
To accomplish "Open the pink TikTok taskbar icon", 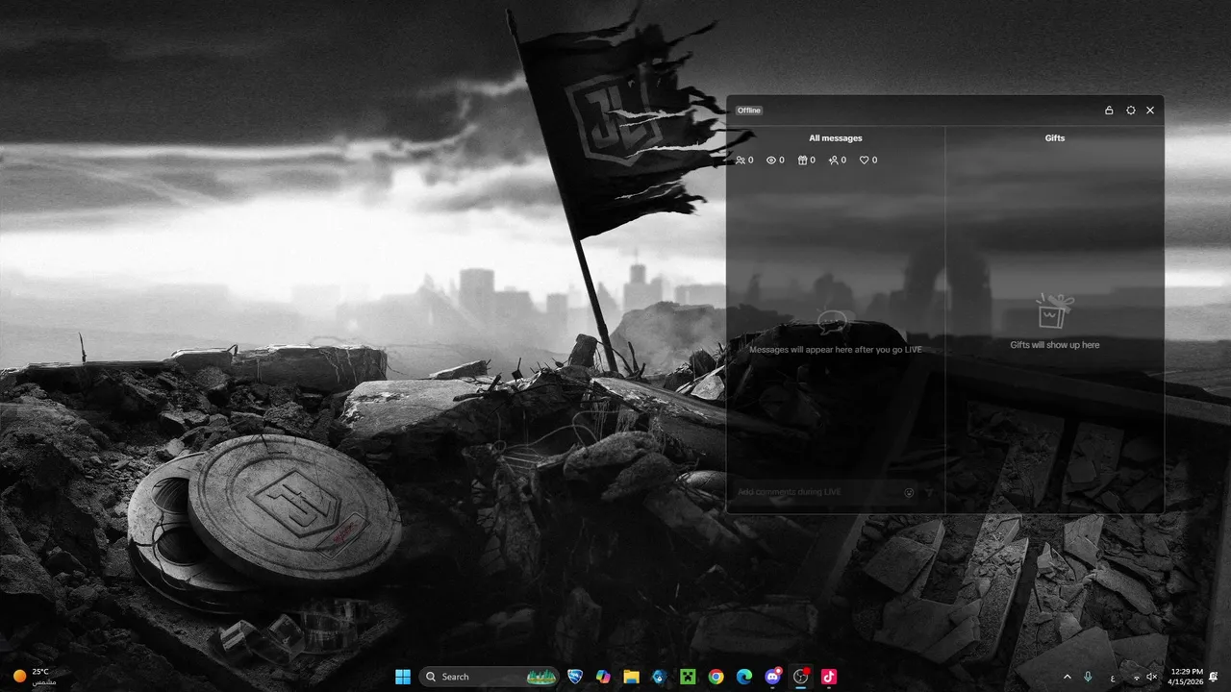I will coord(828,677).
